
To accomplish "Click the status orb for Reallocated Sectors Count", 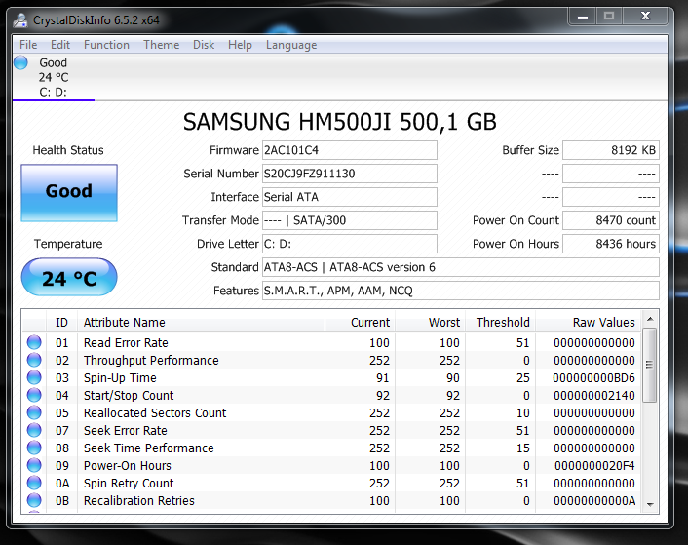I will point(34,413).
